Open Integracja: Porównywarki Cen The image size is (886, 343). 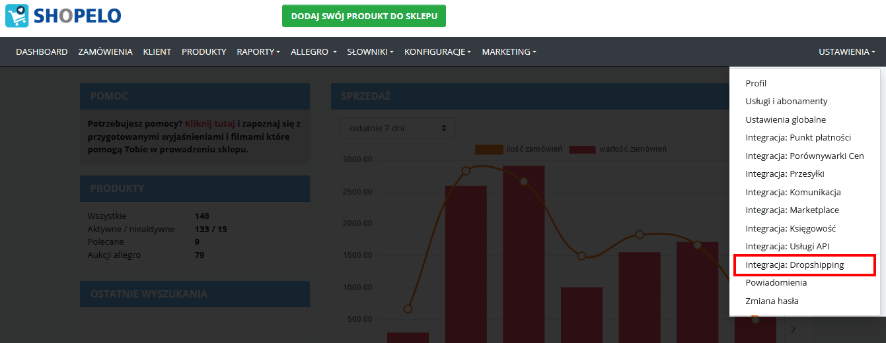pyautogui.click(x=805, y=156)
